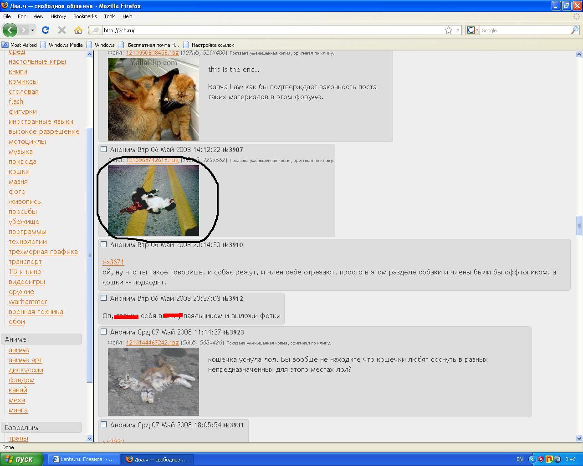Open the Bookmarks menu
Screen dimensions: 583x466
tap(85, 16)
